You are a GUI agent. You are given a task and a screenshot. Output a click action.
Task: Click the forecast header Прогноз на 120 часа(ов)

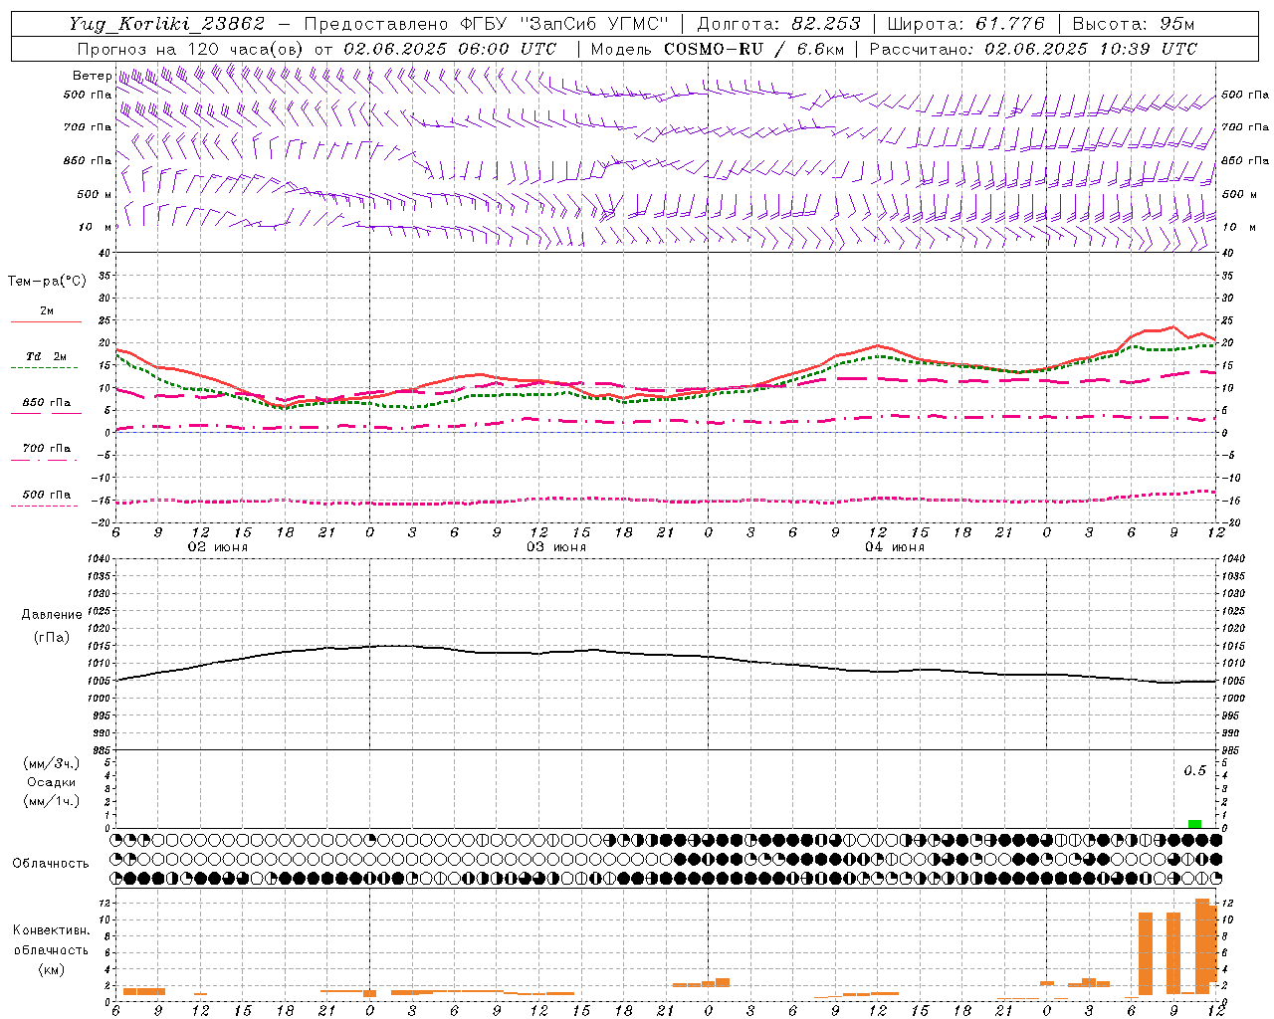tap(190, 49)
